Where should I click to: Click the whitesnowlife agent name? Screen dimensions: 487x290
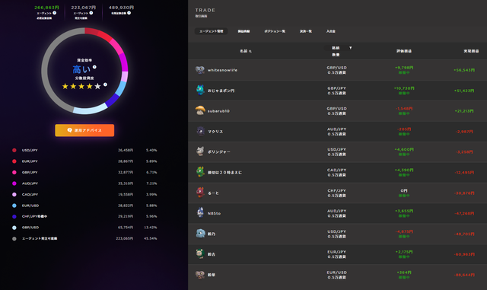tap(222, 70)
